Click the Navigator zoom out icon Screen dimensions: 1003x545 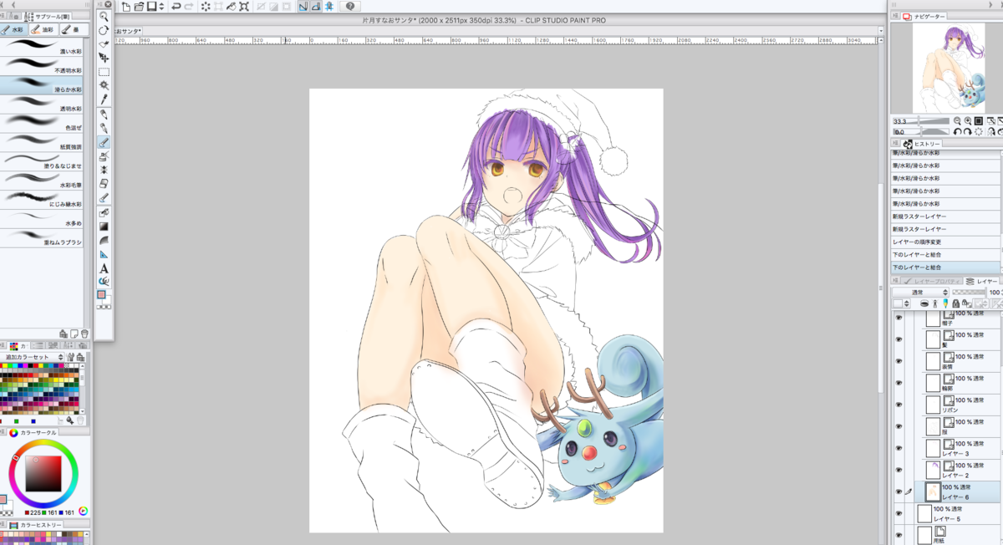pyautogui.click(x=958, y=121)
